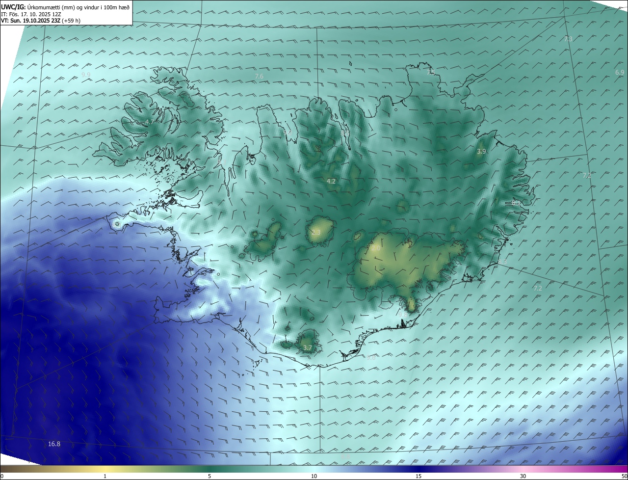Click the '2.0' value label on the large glacier
This screenshot has width=628, height=480.
click(376, 249)
